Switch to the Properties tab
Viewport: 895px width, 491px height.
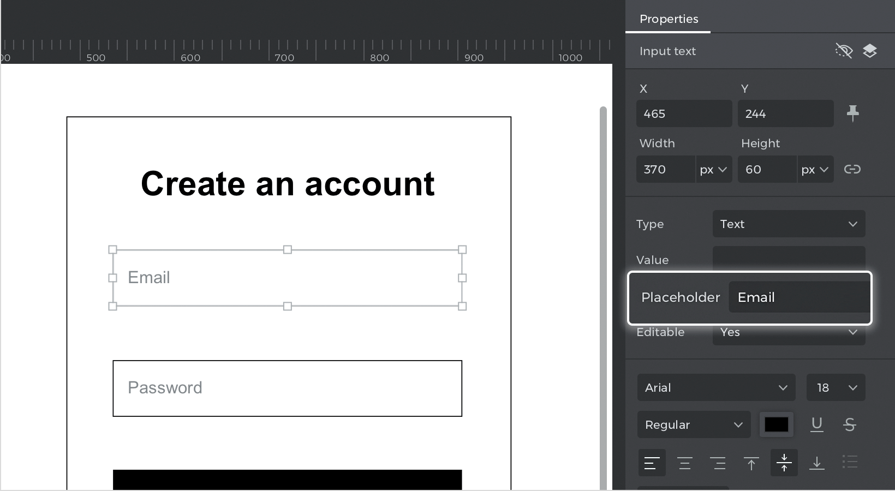[x=669, y=19]
